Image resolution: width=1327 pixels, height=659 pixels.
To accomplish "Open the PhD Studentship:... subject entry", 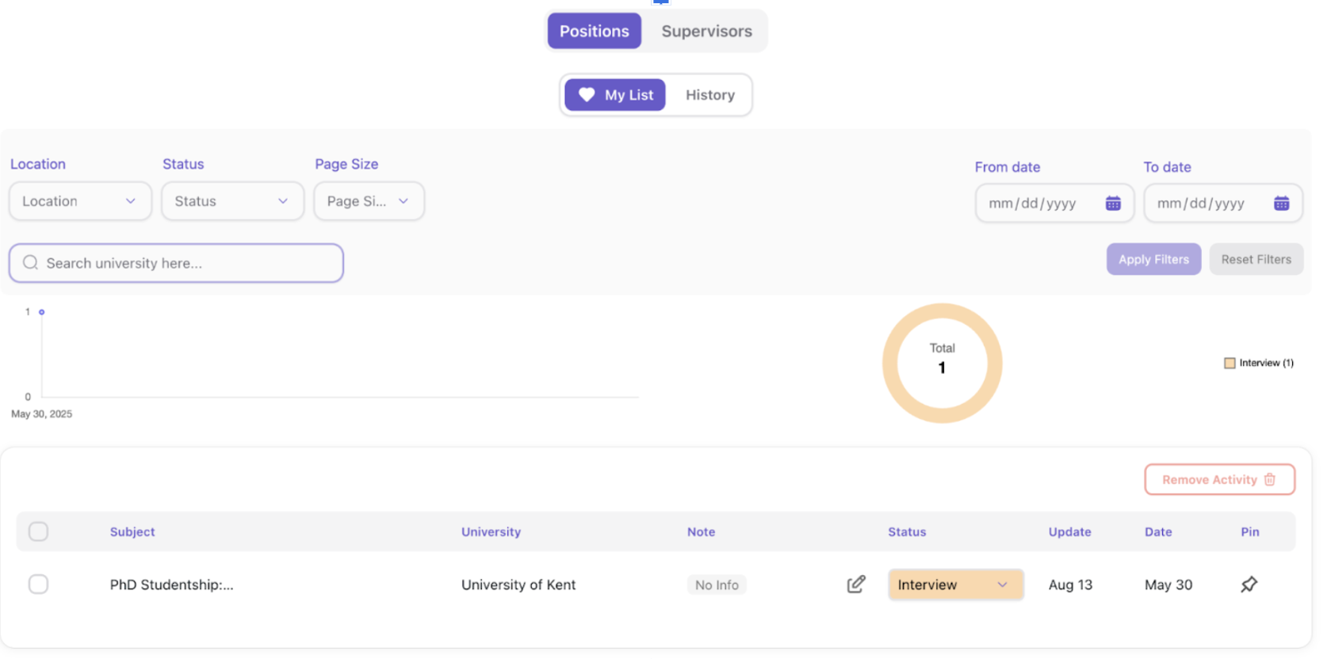I will coord(171,585).
